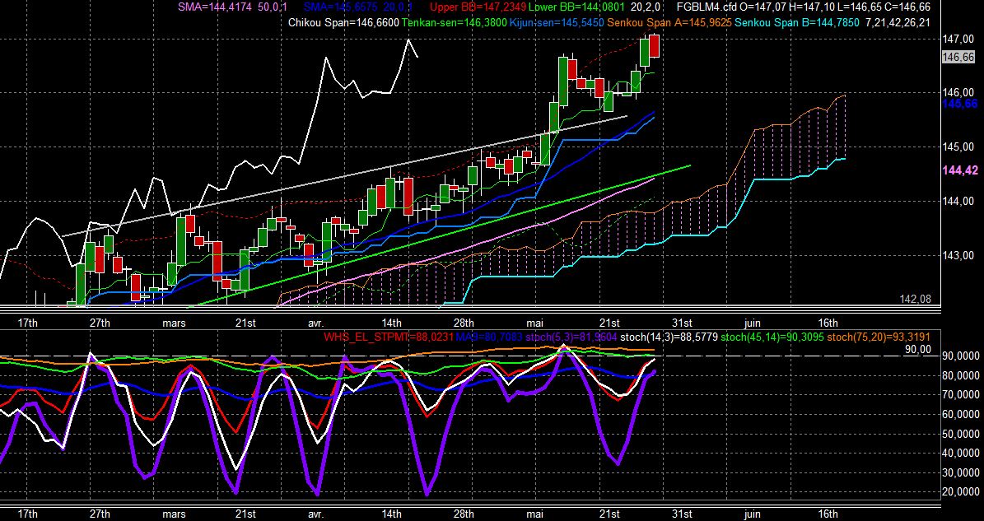984x521 pixels.
Task: Click 'mars' on the price chart date axis
Action: click(175, 323)
